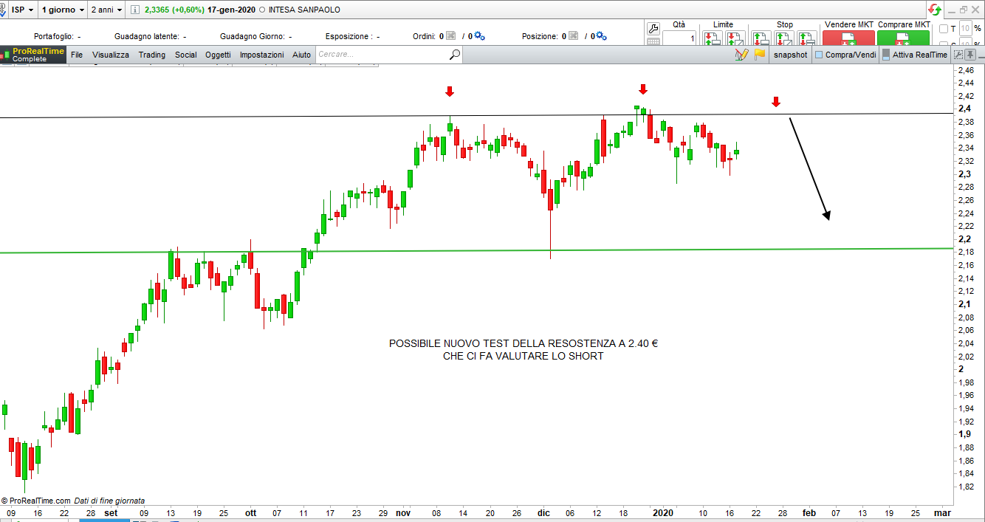Click the yellow alert flag icon
This screenshot has width=985, height=522.
tap(759, 55)
